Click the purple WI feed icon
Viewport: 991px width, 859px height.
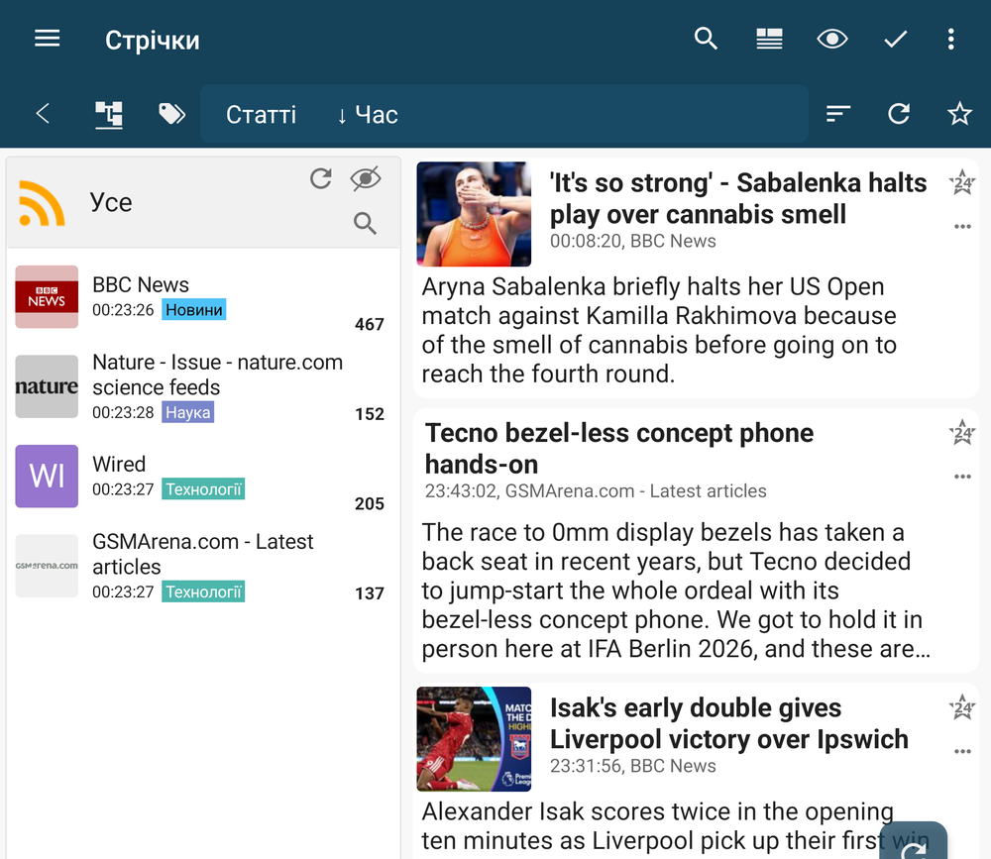(47, 476)
